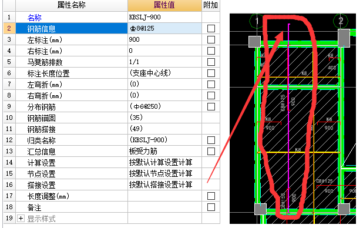Select the 钢筋锚固 value (35)

tap(164, 118)
